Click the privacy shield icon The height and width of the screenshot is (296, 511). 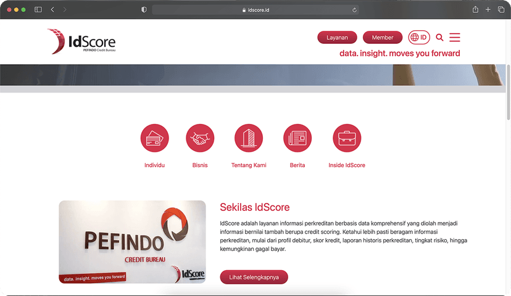pyautogui.click(x=144, y=10)
